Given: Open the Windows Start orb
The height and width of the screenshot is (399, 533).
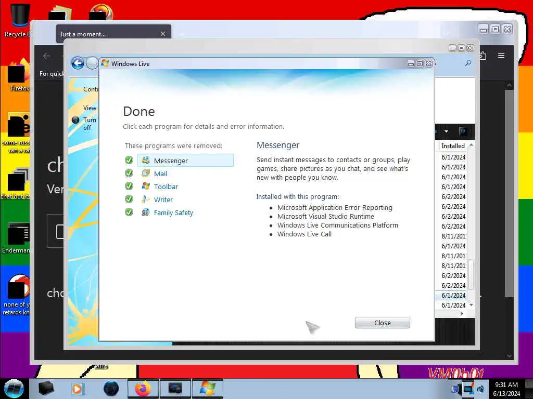Looking at the screenshot, I should point(14,389).
